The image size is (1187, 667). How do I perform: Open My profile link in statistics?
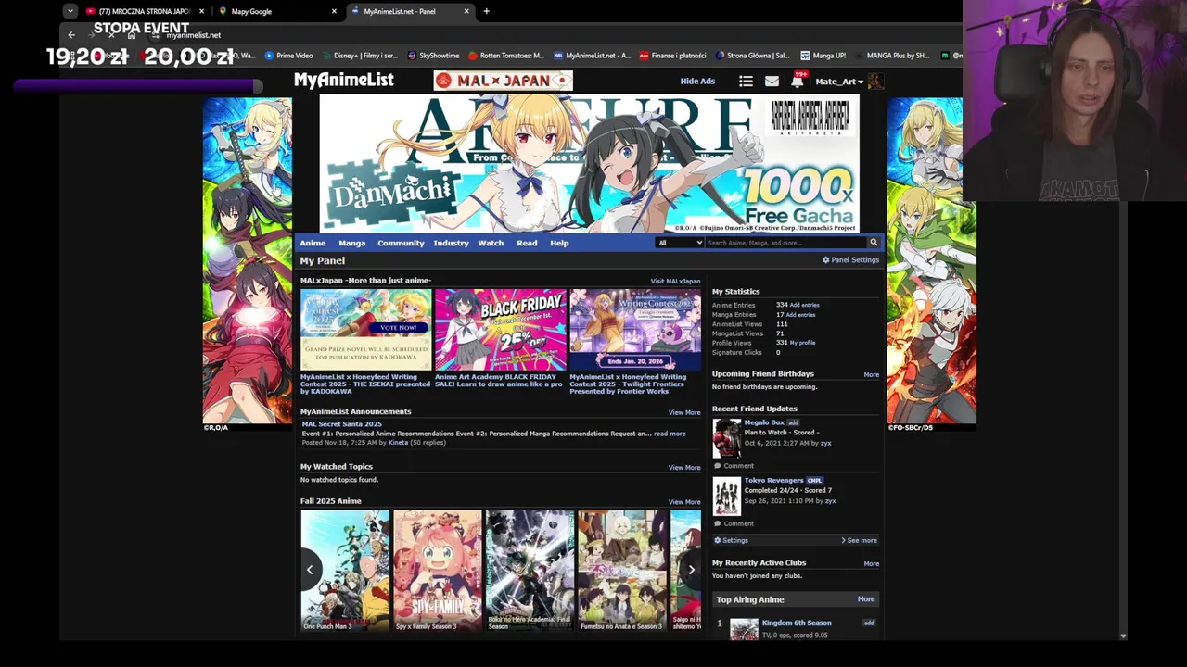coord(803,343)
